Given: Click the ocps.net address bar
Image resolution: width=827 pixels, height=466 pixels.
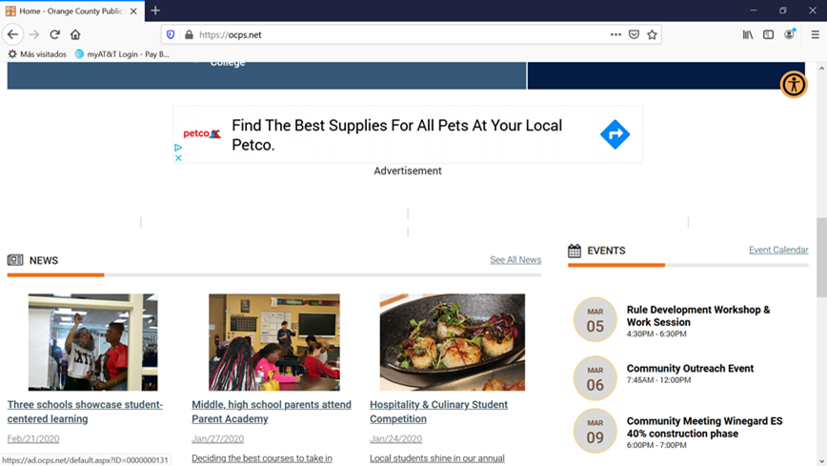Looking at the screenshot, I should tap(401, 35).
